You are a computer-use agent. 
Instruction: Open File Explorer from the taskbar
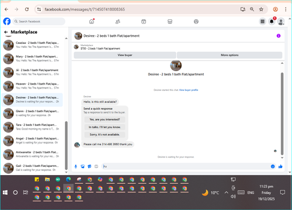(47, 179)
